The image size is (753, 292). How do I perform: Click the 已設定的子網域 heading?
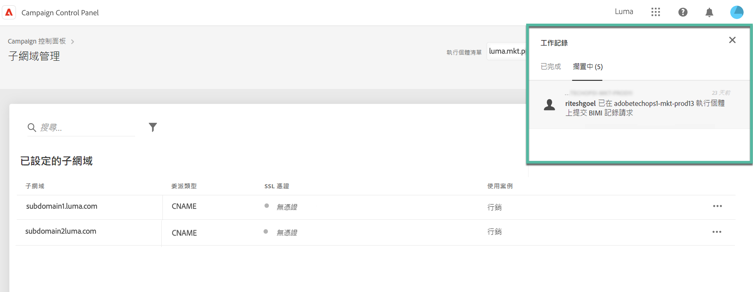(x=56, y=161)
